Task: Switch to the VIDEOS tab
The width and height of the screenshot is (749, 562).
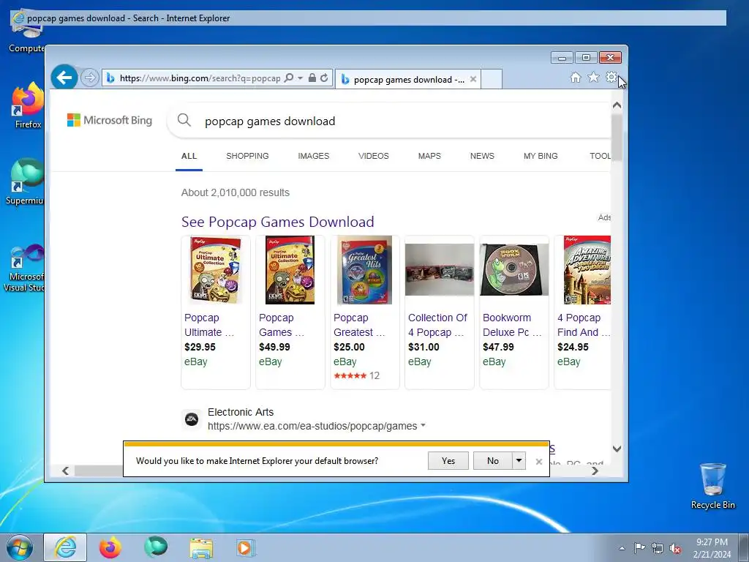Action: click(x=374, y=156)
